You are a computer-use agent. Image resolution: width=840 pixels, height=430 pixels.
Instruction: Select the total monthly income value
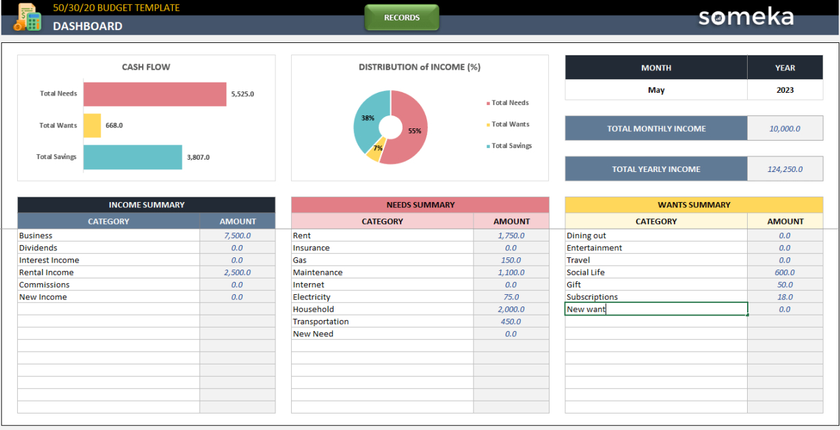(785, 128)
